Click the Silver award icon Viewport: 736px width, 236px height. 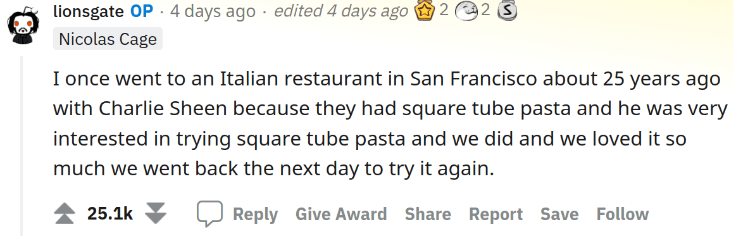coord(506,11)
